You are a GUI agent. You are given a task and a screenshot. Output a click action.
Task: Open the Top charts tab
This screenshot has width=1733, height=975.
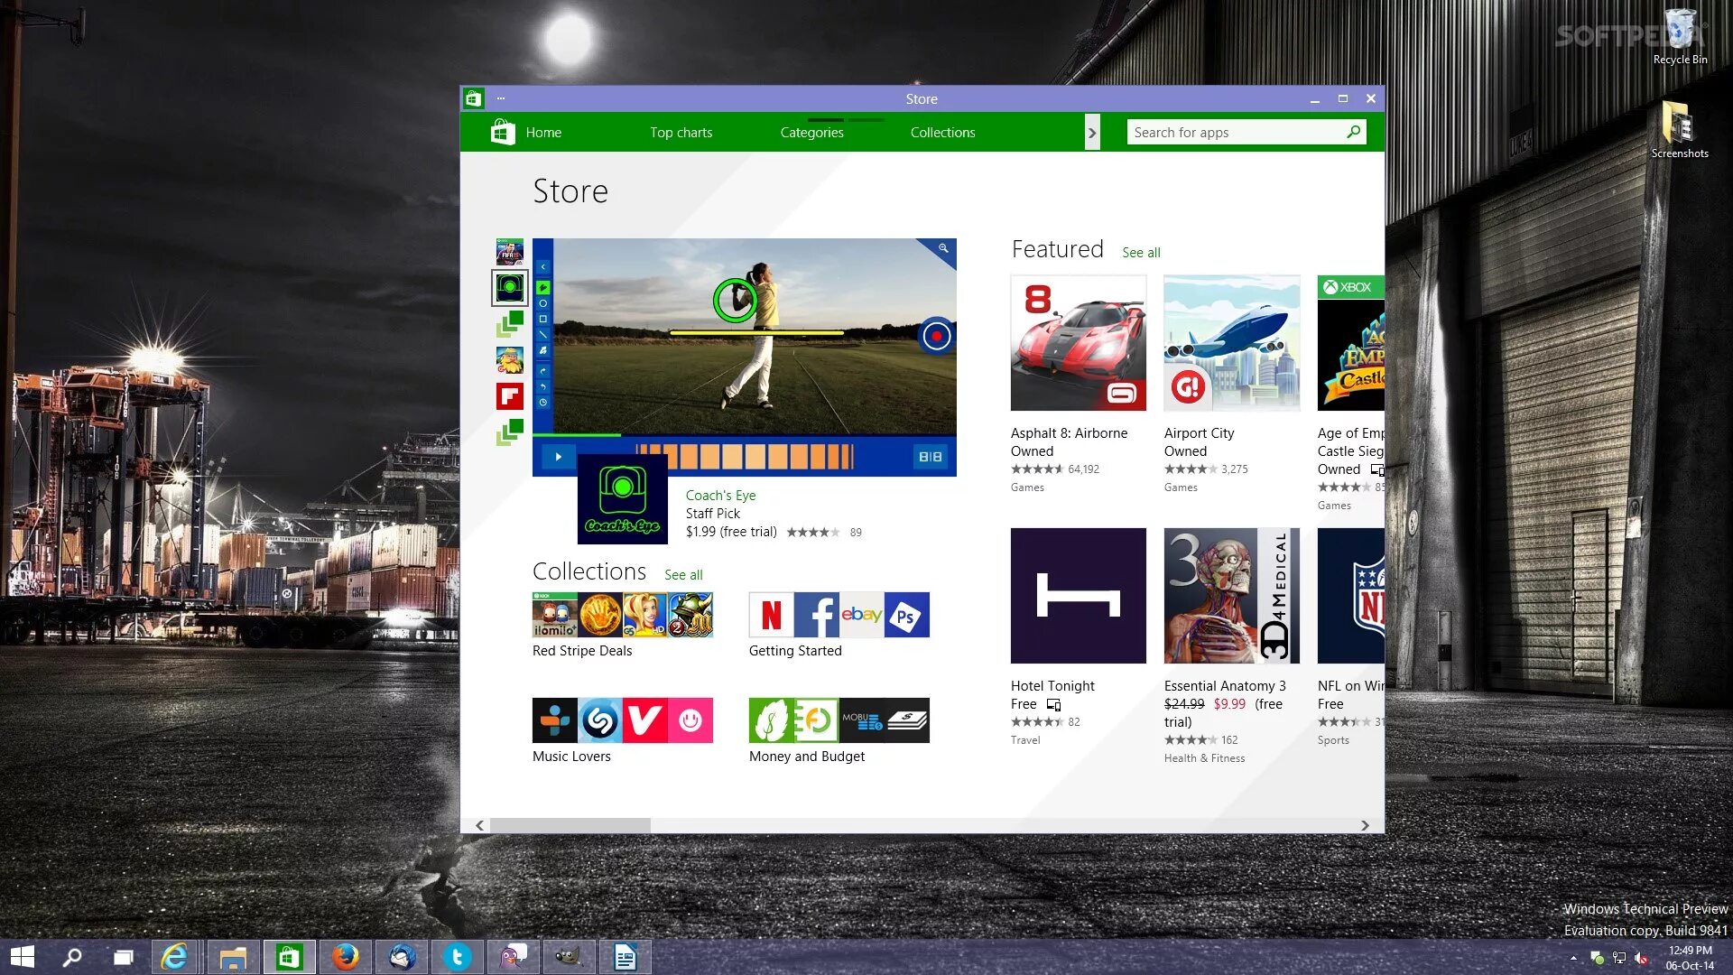point(681,133)
